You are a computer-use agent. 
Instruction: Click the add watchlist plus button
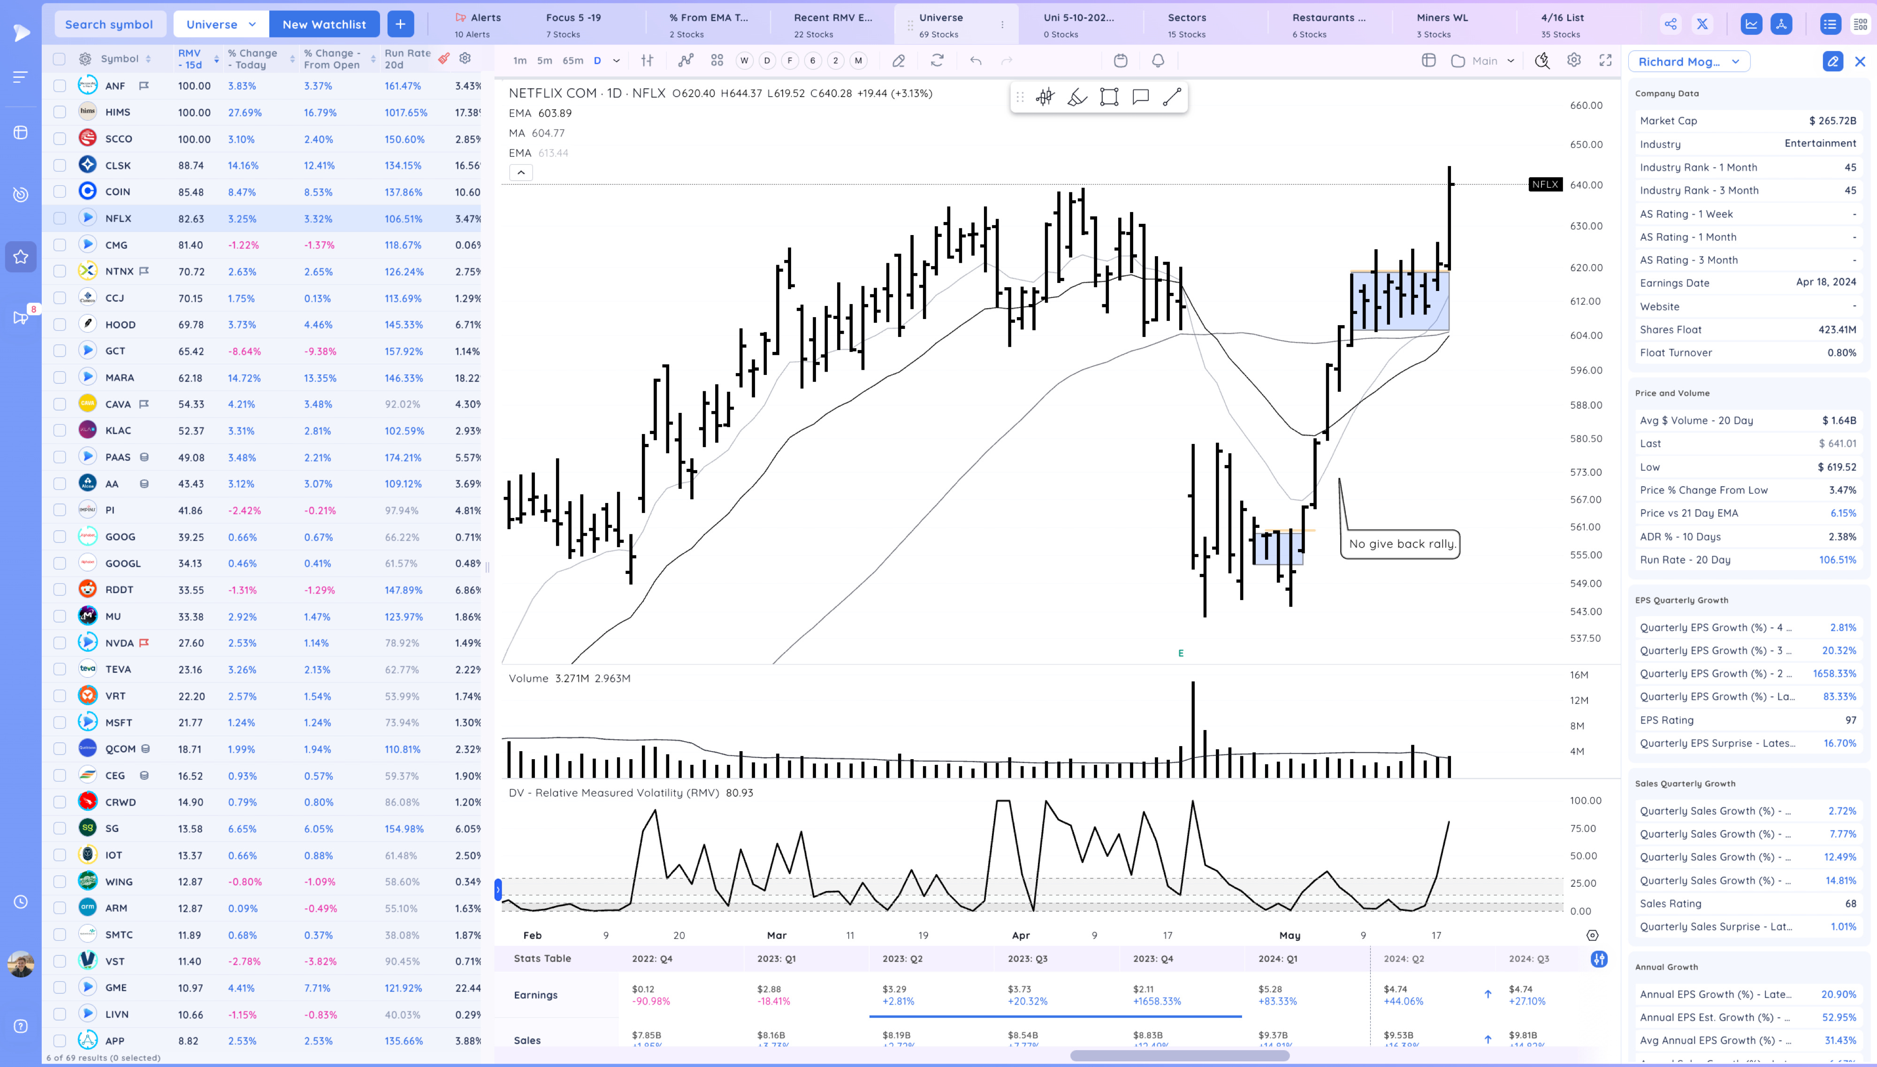tap(400, 24)
